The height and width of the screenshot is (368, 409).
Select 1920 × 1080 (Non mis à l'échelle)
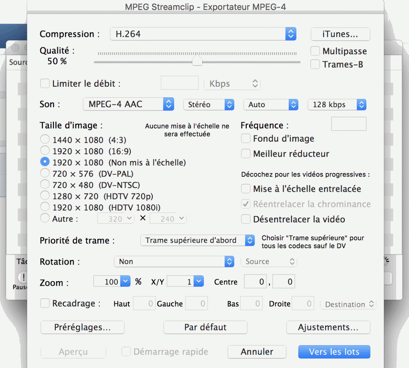click(x=45, y=162)
